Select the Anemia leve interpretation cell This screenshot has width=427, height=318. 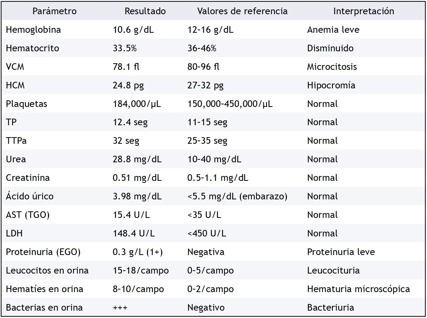point(333,30)
